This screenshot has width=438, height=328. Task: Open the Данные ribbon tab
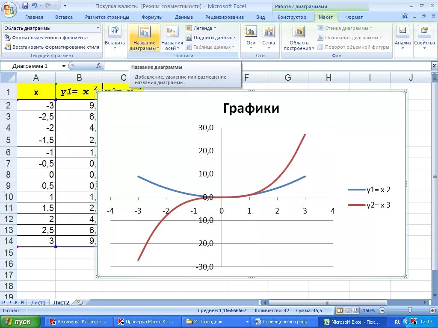pos(184,17)
